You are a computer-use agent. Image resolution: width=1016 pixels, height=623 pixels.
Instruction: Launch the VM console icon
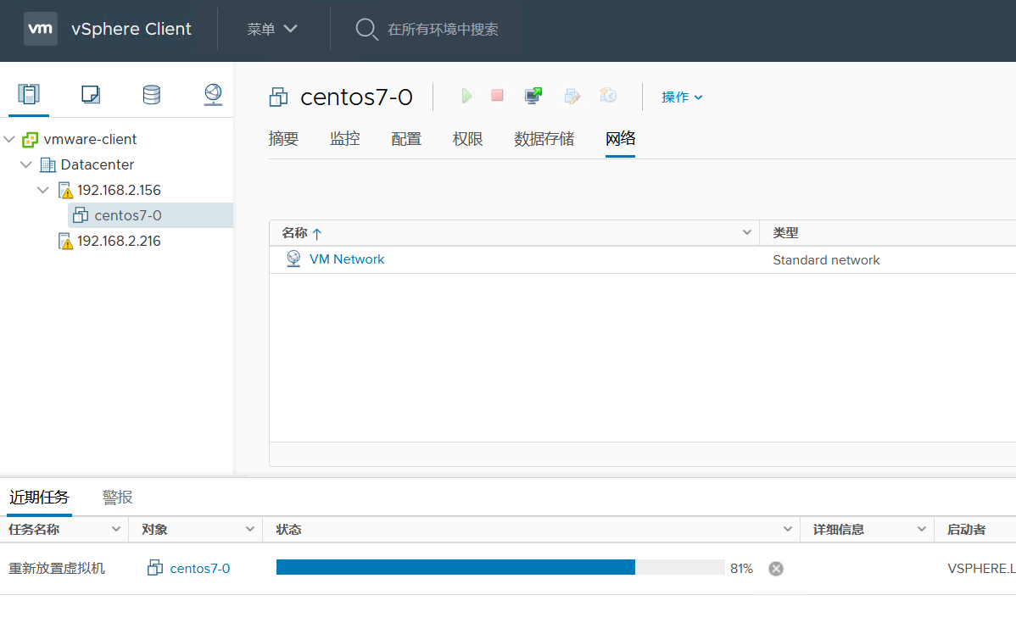(x=533, y=96)
